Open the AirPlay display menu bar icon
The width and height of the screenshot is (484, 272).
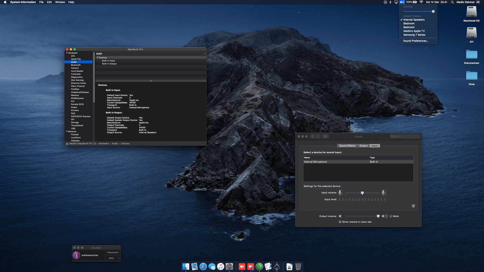point(396,2)
